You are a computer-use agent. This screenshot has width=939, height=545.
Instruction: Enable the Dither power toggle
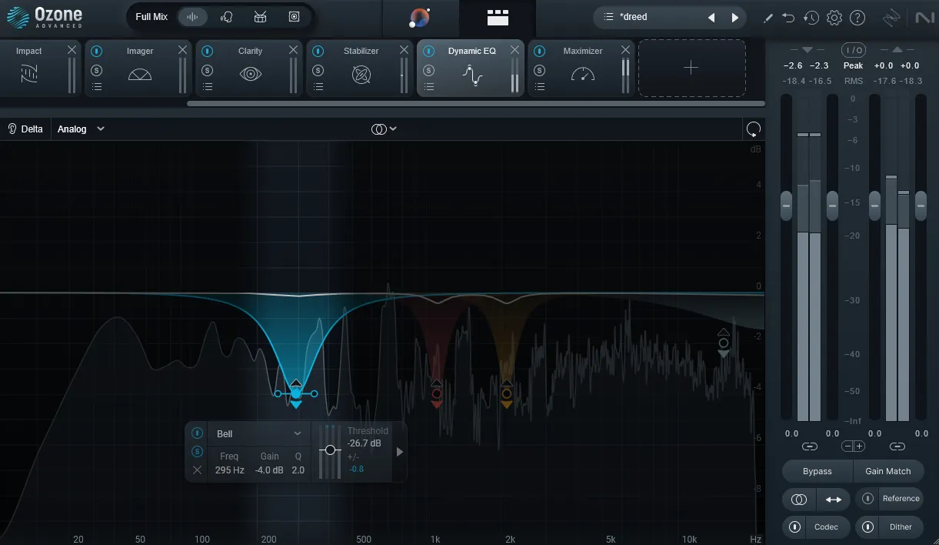(x=868, y=527)
